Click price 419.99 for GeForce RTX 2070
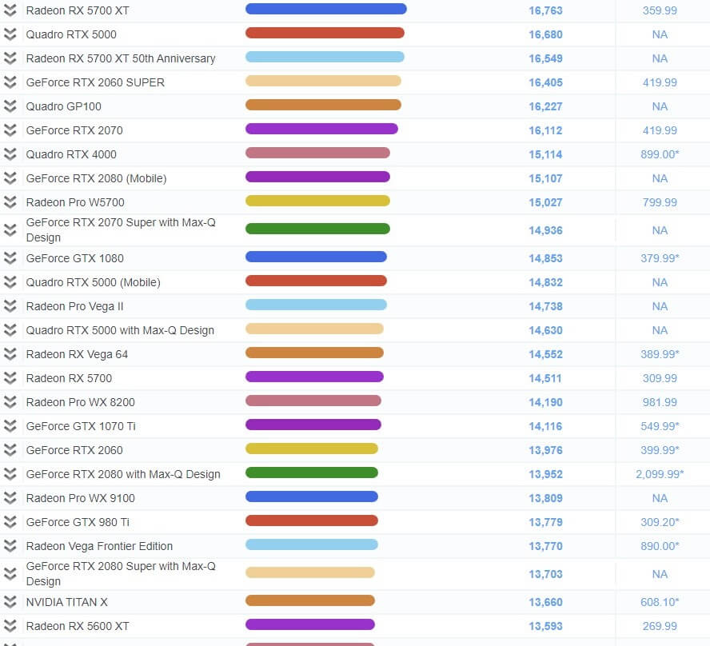The height and width of the screenshot is (646, 710). coord(660,130)
